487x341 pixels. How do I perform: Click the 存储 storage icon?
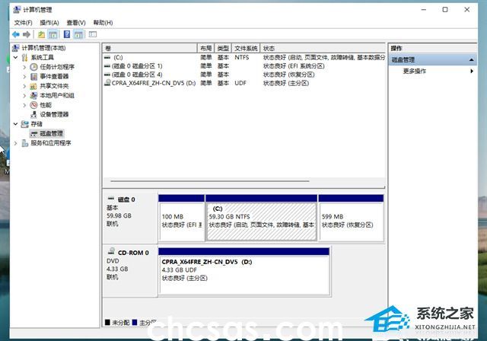point(24,124)
